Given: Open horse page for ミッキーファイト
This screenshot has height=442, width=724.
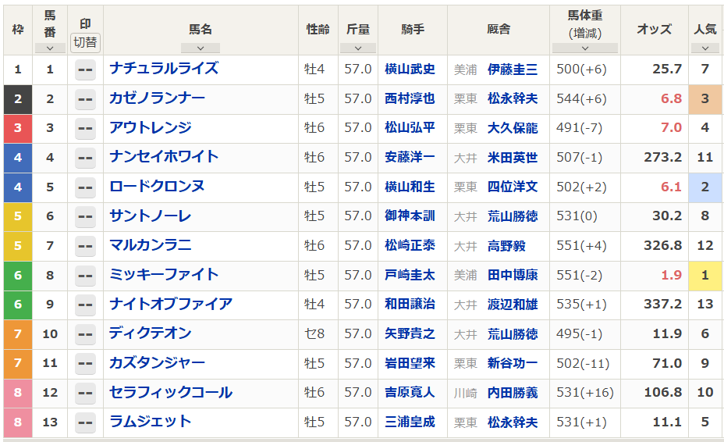Looking at the screenshot, I should [x=164, y=275].
